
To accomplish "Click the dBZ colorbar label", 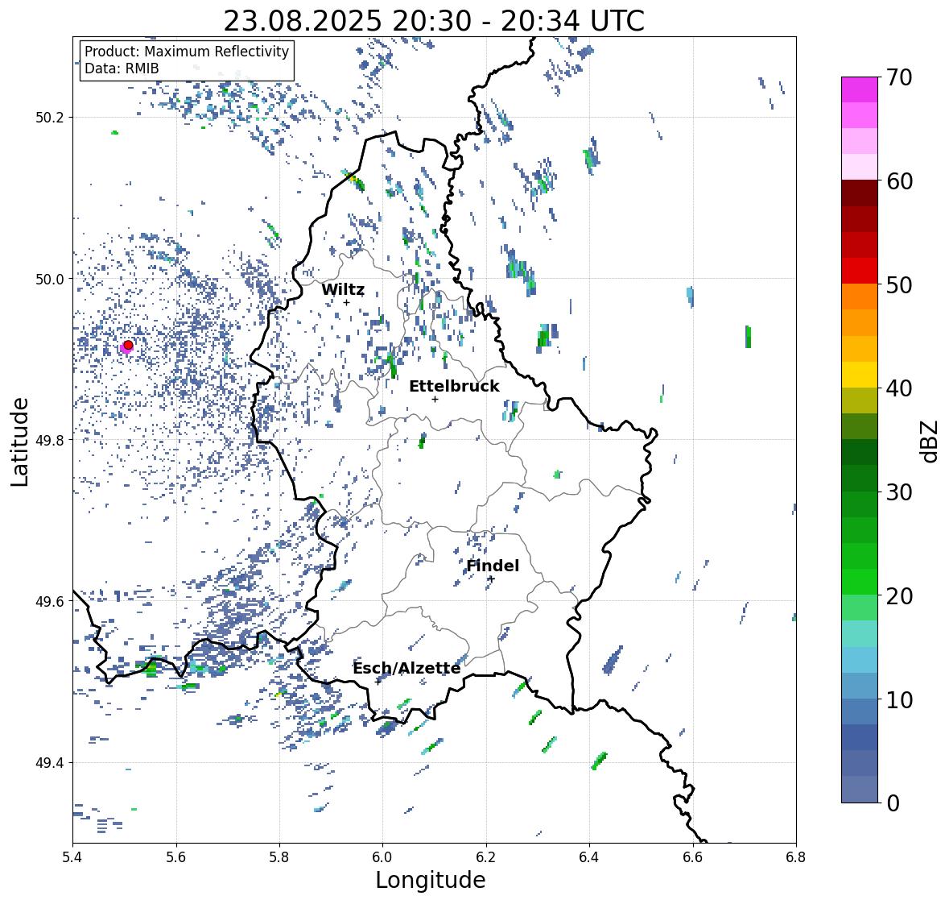I will (x=930, y=442).
